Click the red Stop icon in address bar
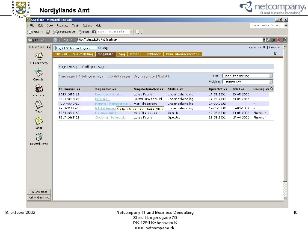The height and width of the screenshot is (231, 308). click(x=279, y=40)
